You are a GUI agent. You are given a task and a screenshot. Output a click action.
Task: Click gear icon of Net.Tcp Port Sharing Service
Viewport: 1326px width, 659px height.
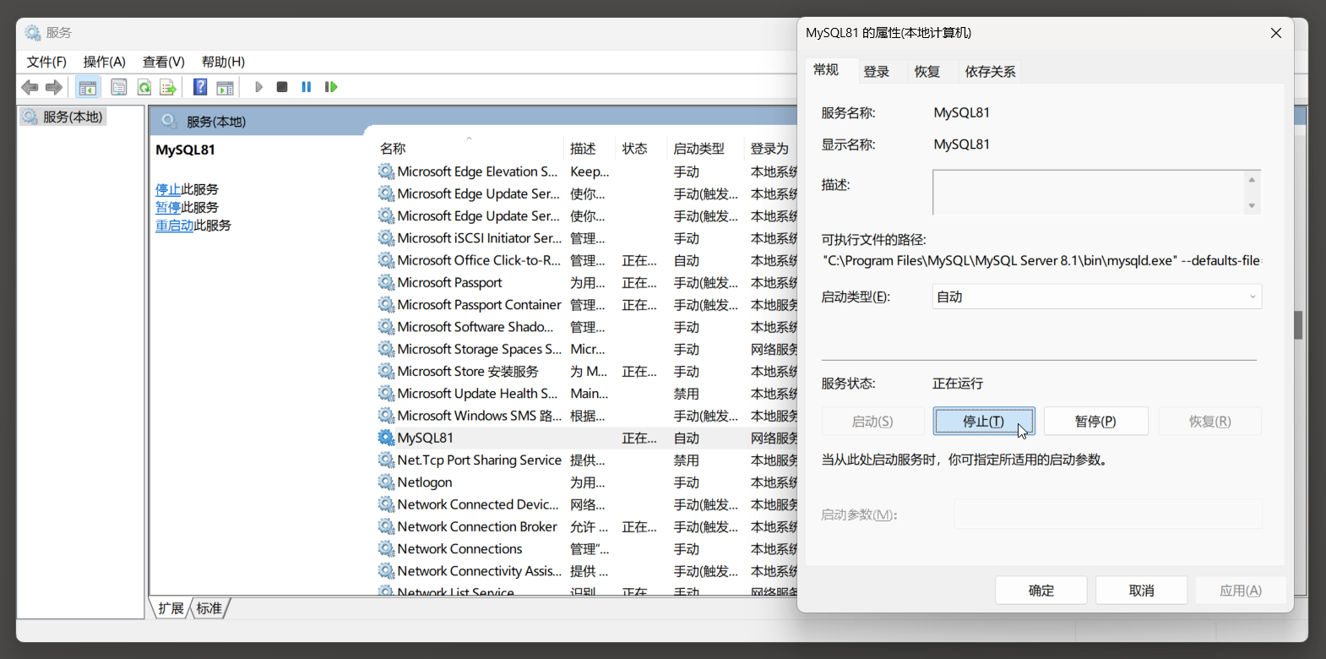point(386,460)
